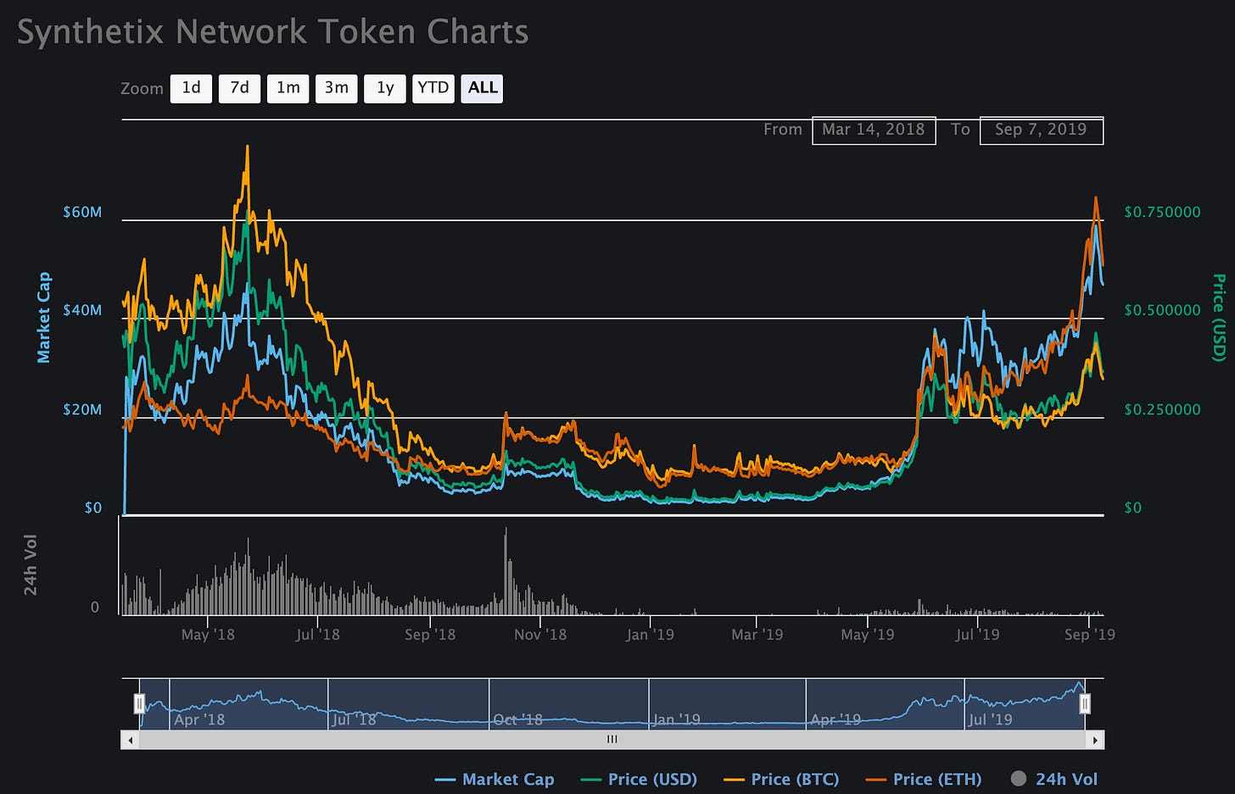The height and width of the screenshot is (794, 1235).
Task: Click the Jul '19 x-axis label
Action: [977, 635]
